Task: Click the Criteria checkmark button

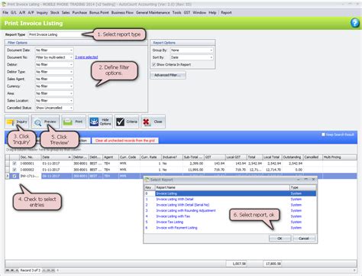Action: point(127,122)
